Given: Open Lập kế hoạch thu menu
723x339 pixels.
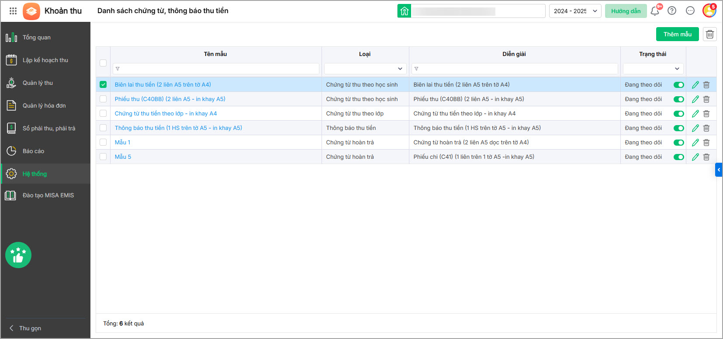Looking at the screenshot, I should click(45, 60).
